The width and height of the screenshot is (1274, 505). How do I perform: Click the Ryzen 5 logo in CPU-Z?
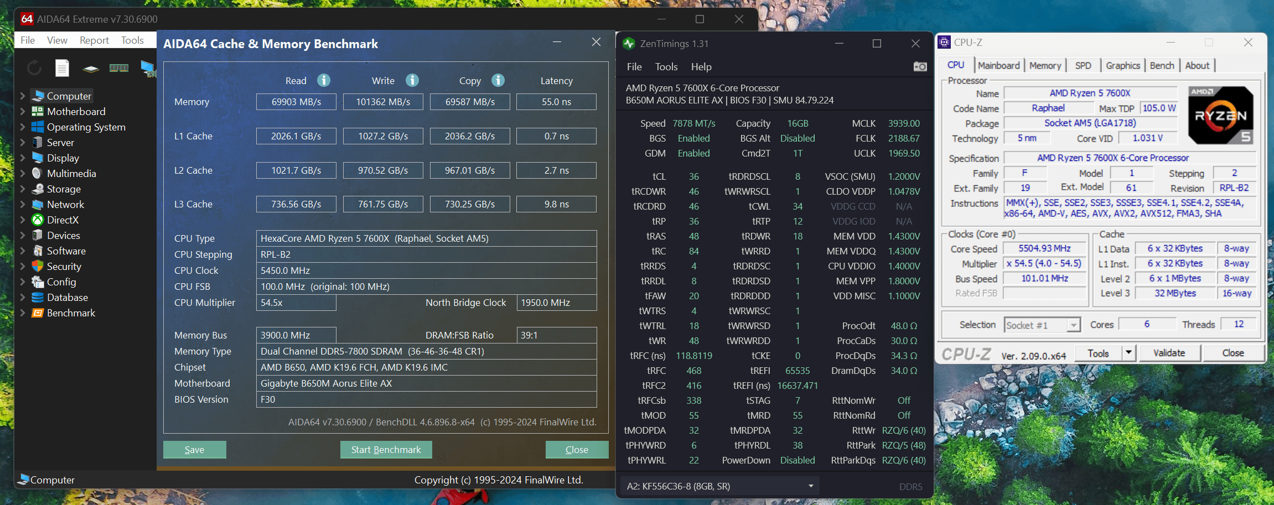(1220, 115)
